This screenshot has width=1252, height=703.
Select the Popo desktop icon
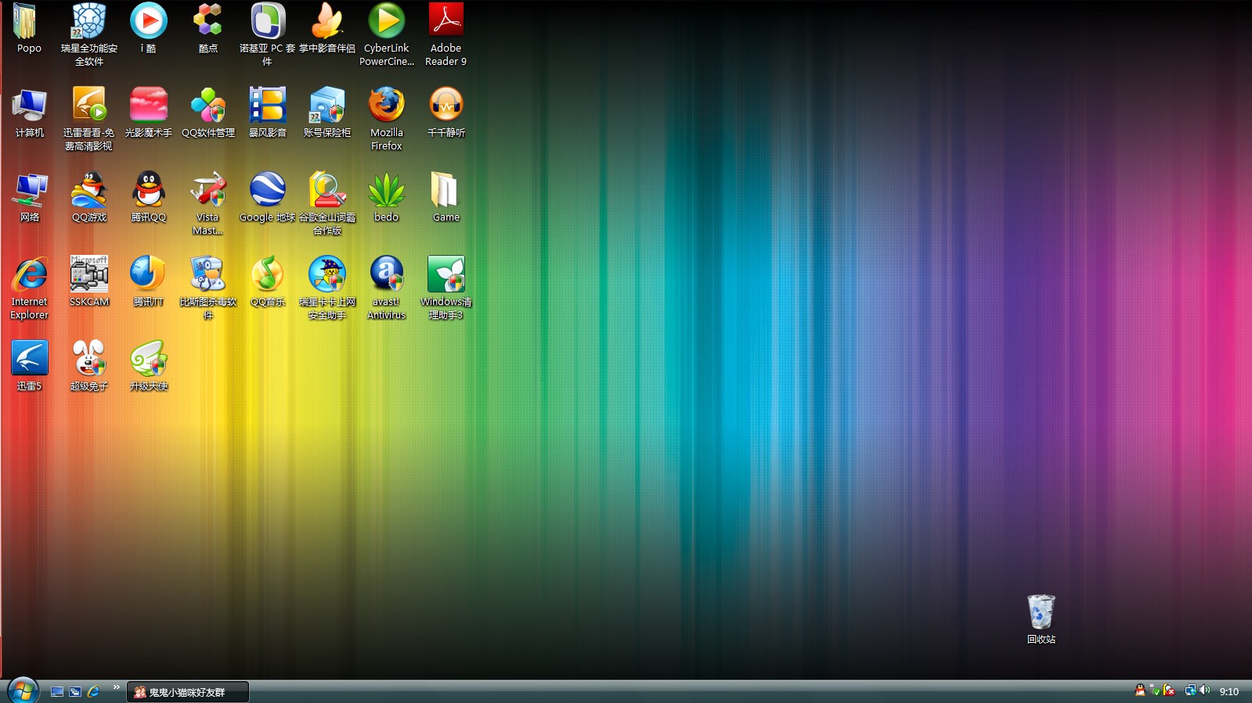click(29, 29)
